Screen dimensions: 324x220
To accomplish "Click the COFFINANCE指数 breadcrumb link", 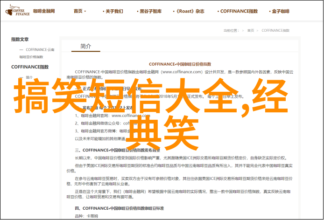I will (x=275, y=31).
